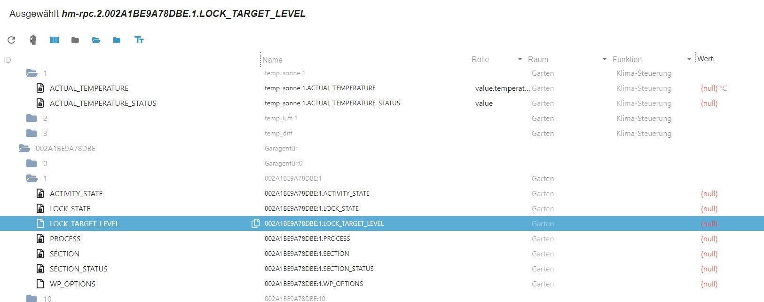Click the refresh objects icon

click(12, 40)
